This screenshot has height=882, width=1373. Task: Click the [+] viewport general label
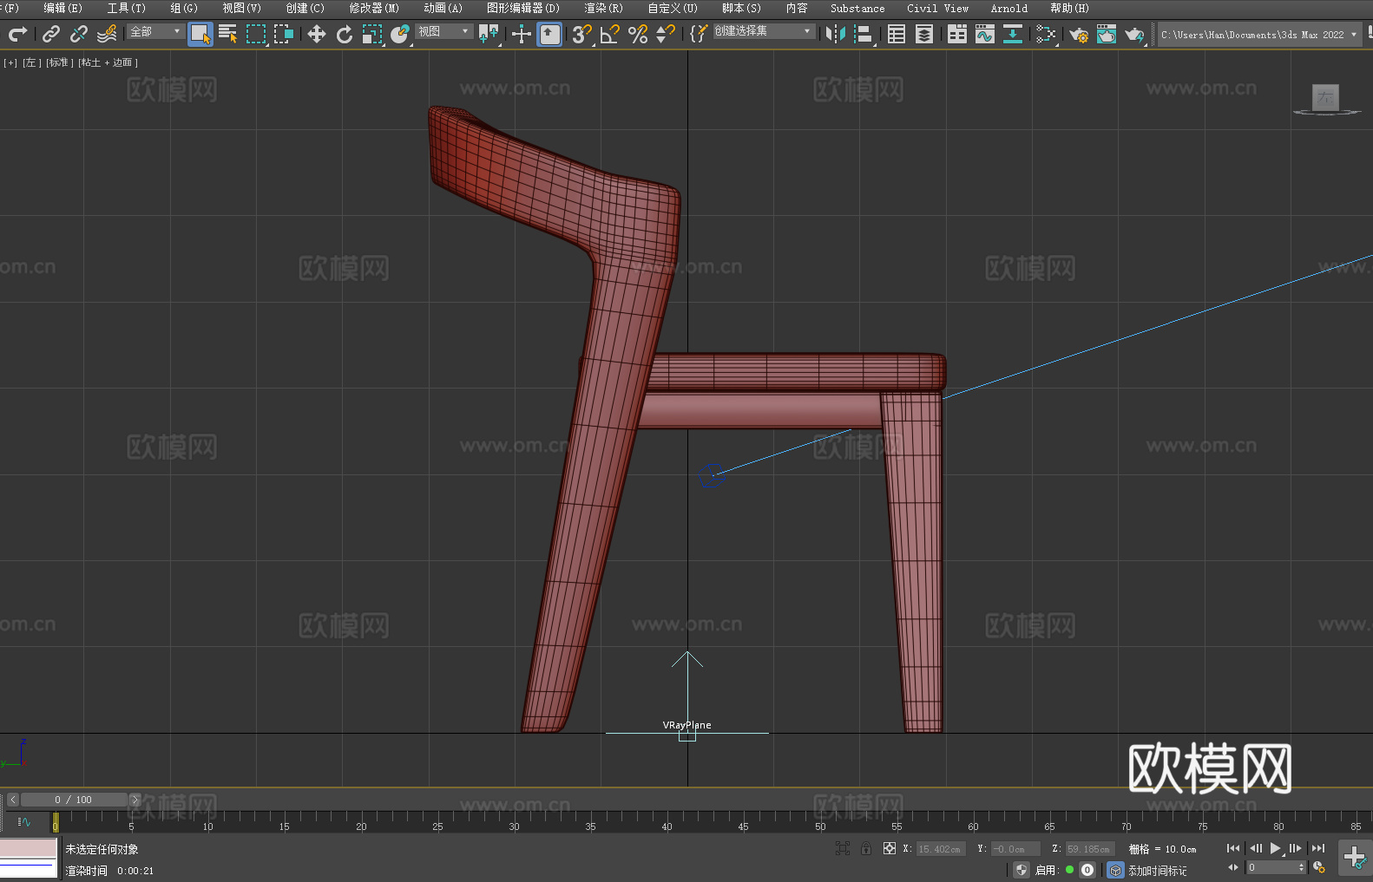point(10,62)
